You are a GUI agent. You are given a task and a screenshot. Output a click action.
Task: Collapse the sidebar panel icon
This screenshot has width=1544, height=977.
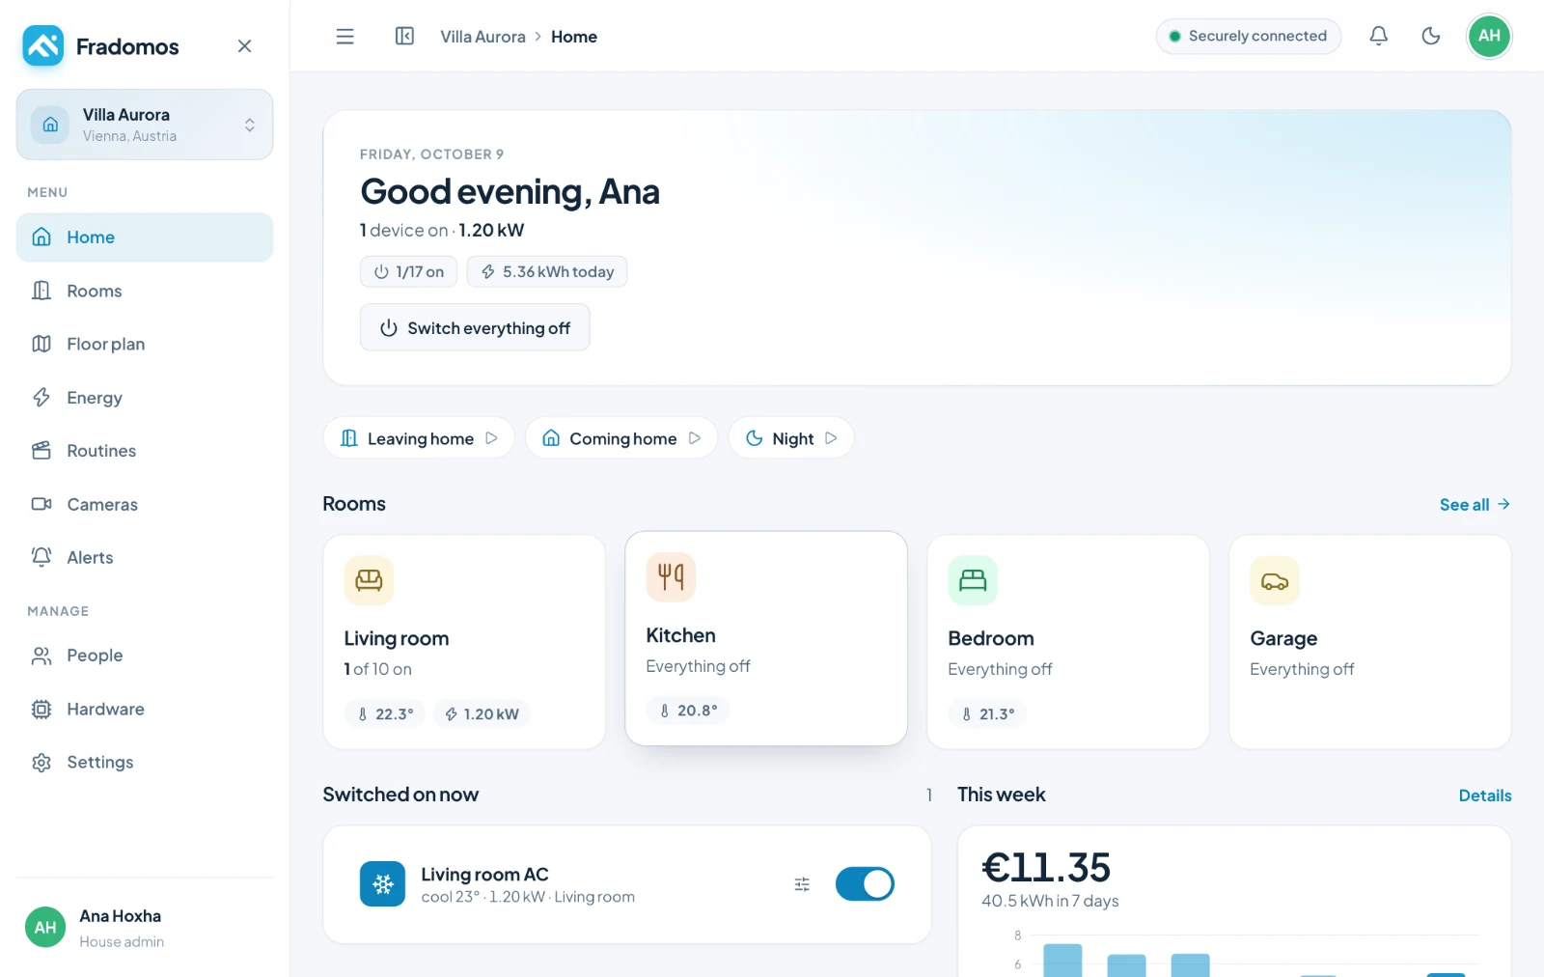(x=404, y=37)
